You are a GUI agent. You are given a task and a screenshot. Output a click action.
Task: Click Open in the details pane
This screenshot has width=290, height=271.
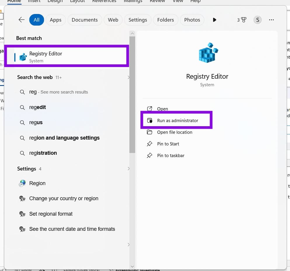pos(162,109)
